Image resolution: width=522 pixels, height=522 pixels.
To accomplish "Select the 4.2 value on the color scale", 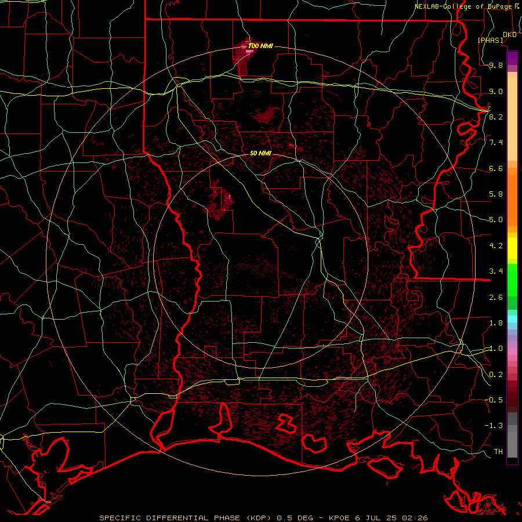I will pos(496,246).
